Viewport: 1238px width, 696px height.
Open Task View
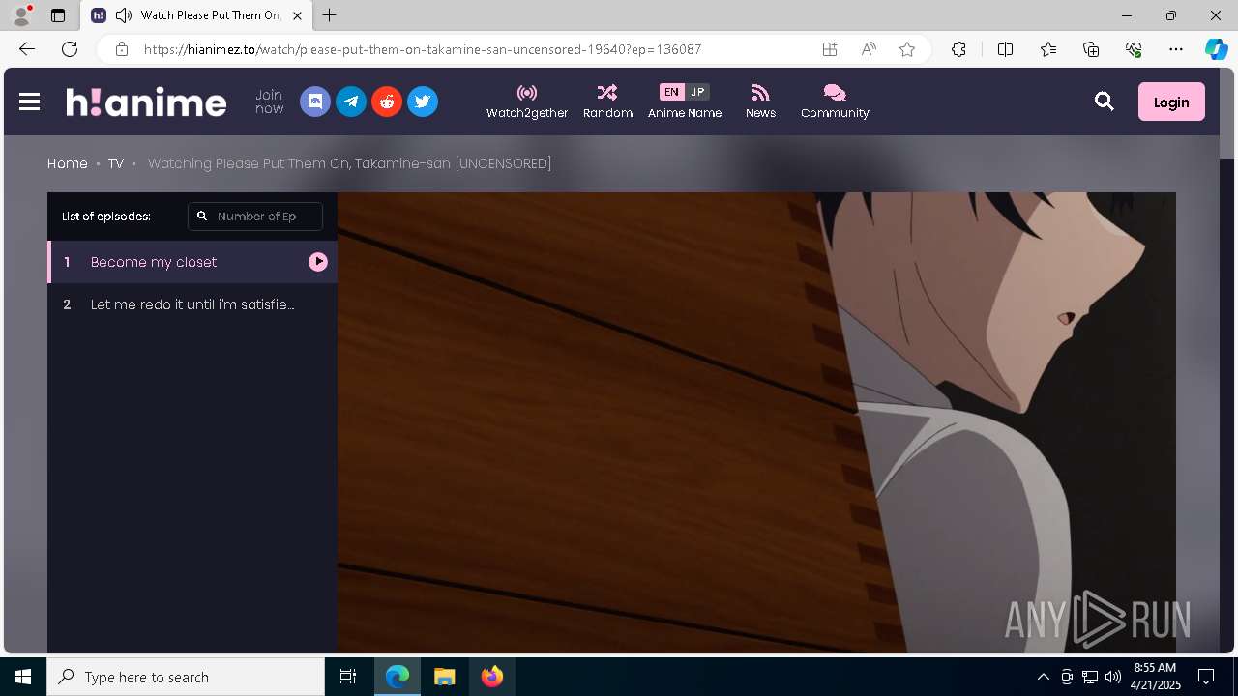click(x=348, y=677)
